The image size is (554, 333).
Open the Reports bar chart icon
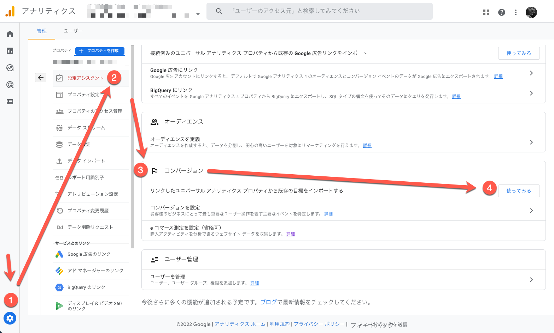click(10, 51)
